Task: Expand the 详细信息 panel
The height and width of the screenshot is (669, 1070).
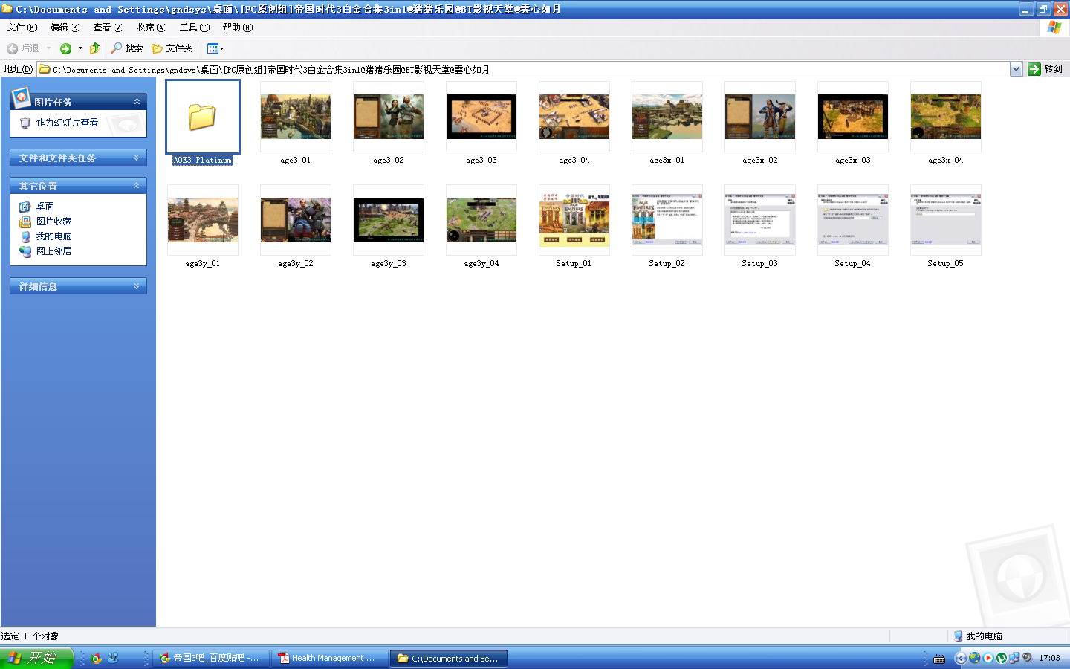Action: (136, 286)
